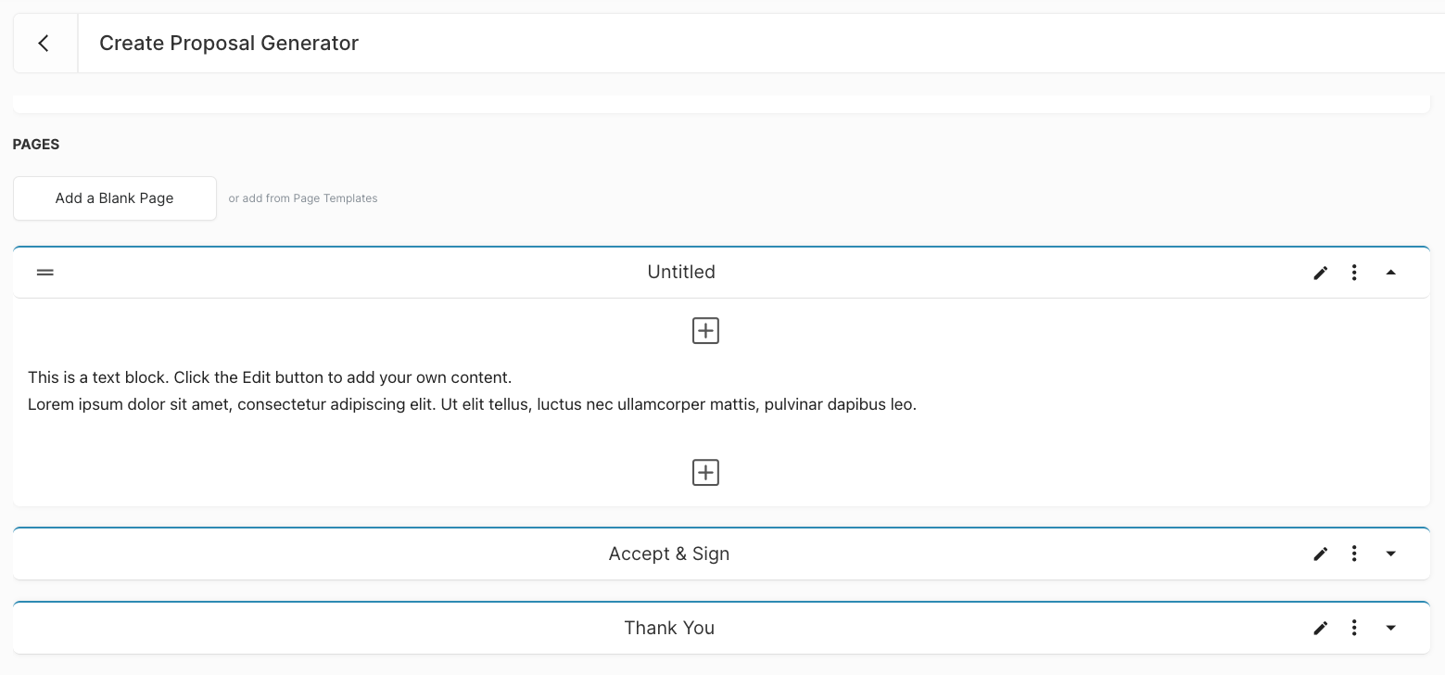
Task: Collapse the Untitled page section
Action: click(x=1390, y=273)
